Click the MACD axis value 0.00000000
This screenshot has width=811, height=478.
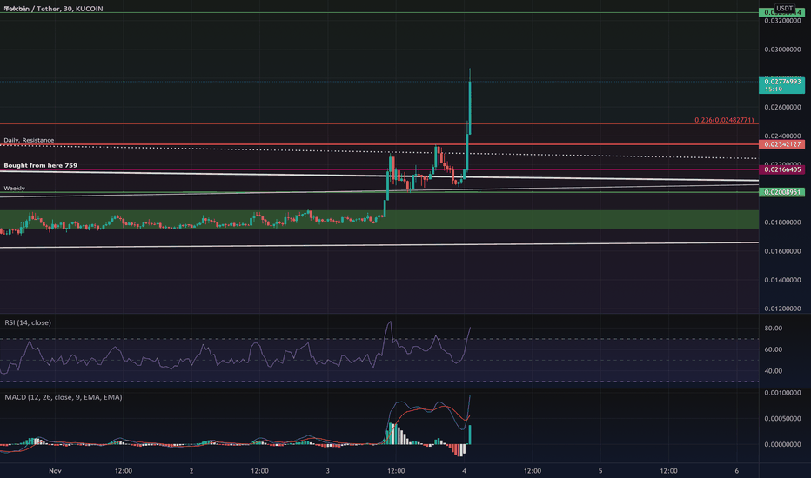(782, 444)
